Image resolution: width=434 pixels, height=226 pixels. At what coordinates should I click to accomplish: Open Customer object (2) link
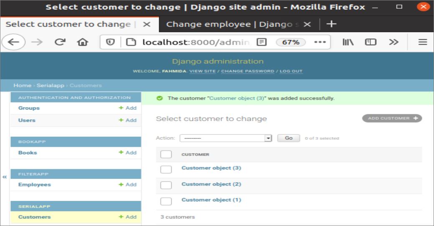[x=211, y=184]
